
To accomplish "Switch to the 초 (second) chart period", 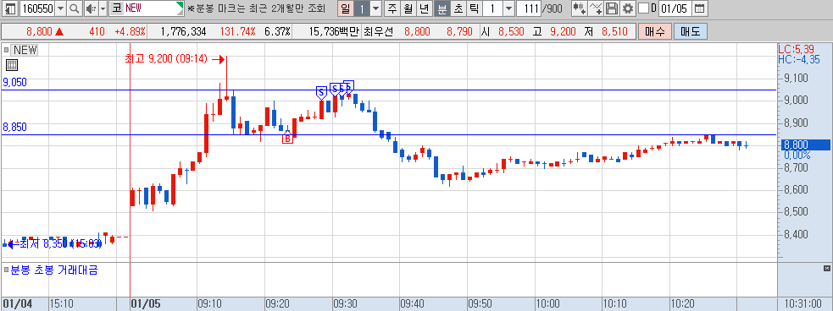I will (458, 8).
